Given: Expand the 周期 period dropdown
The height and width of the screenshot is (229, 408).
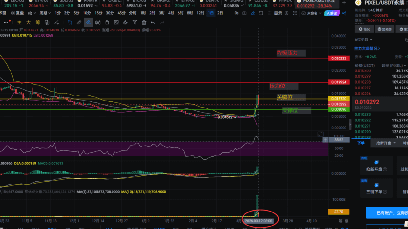Looking at the screenshot, I should click(45, 13).
